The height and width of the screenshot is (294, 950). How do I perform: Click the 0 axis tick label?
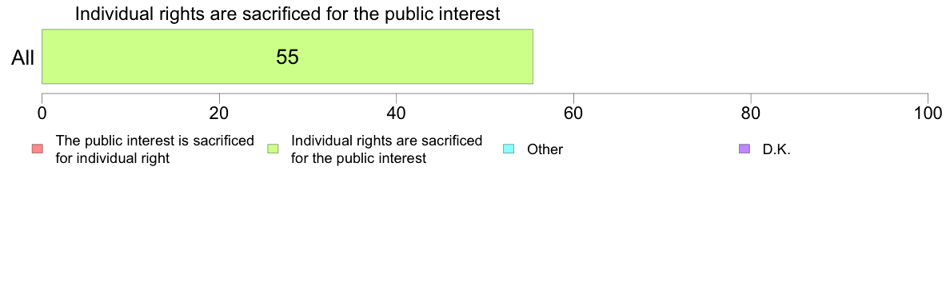coord(42,113)
